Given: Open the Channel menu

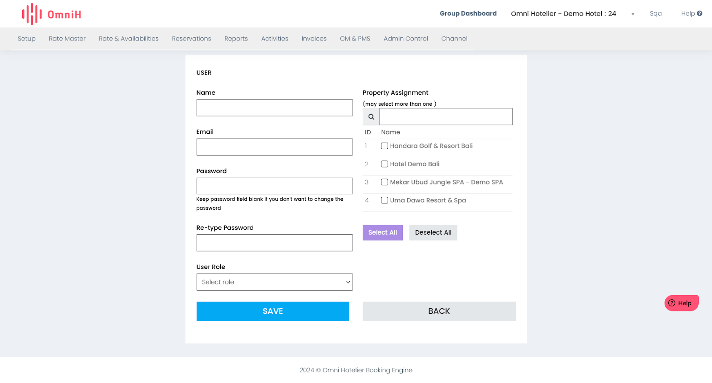Looking at the screenshot, I should 454,39.
